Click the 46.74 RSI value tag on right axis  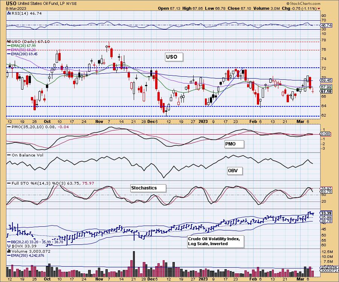[326, 25]
